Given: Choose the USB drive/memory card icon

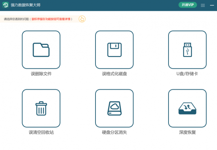Looking at the screenshot, I should pos(187,50).
